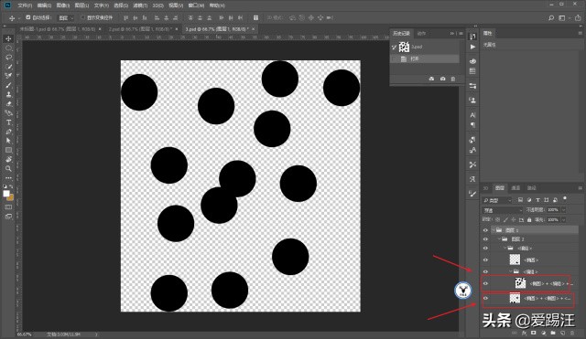The height and width of the screenshot is (339, 586).
Task: Open the auto-select target dropdown
Action: [x=66, y=18]
